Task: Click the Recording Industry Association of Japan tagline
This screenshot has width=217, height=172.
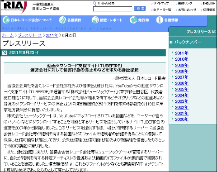Action: pyautogui.click(x=57, y=29)
